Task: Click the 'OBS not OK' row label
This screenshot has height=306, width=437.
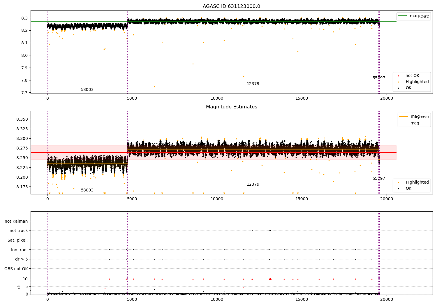Action: (16, 269)
